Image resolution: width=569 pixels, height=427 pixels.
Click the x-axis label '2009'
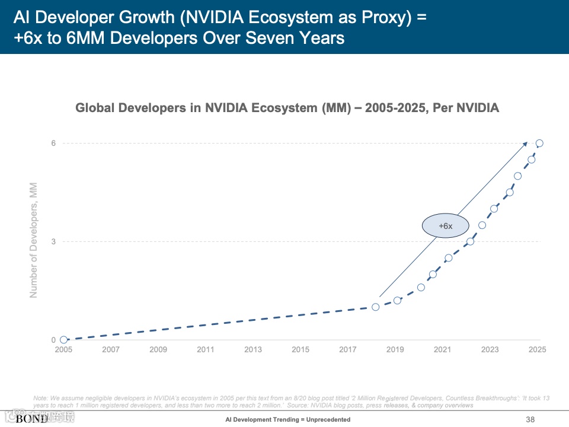pos(158,350)
